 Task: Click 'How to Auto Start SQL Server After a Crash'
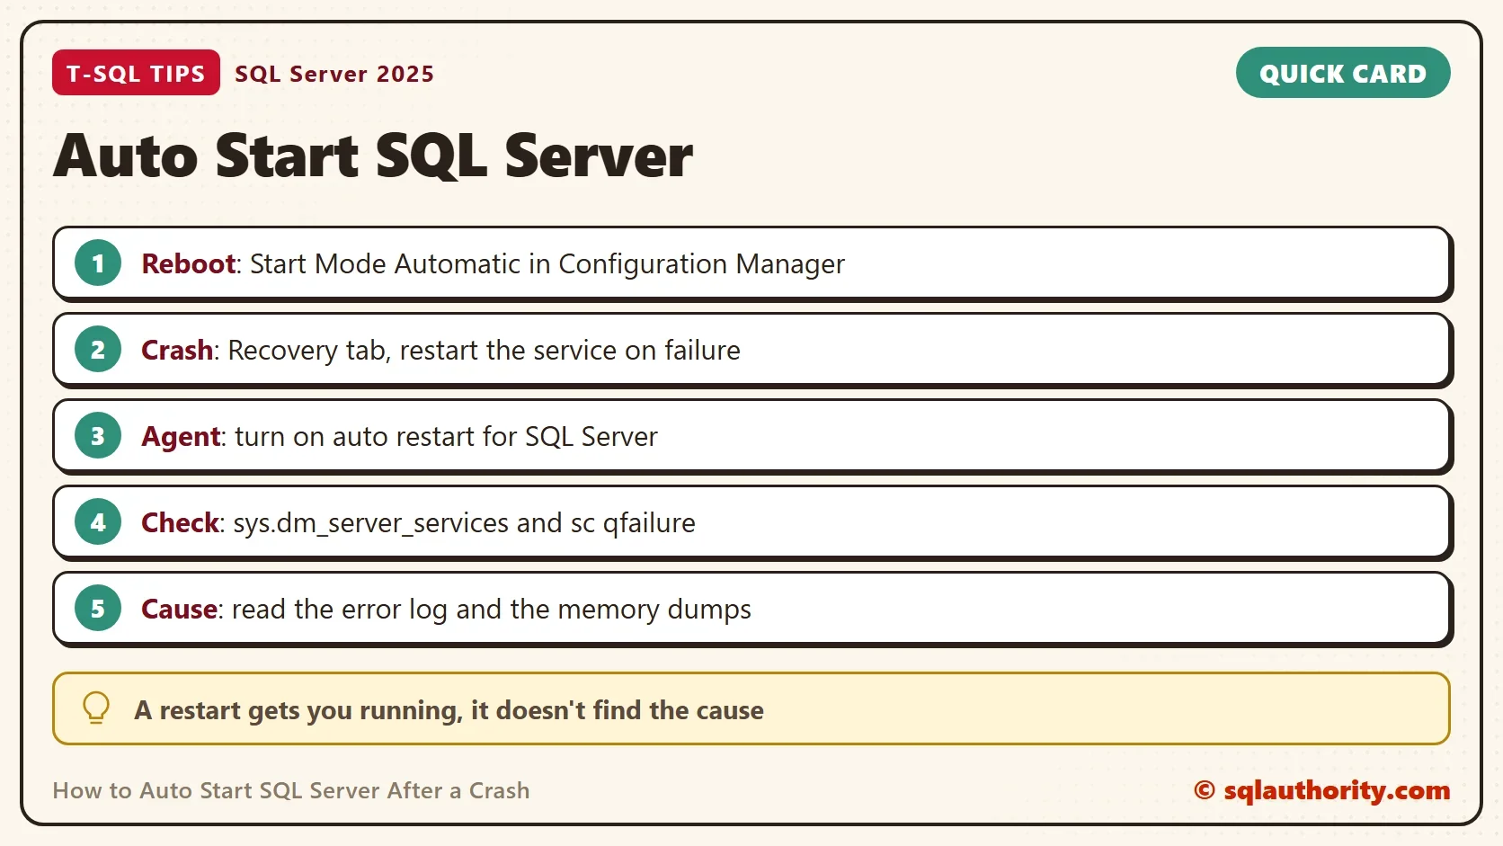(x=291, y=790)
